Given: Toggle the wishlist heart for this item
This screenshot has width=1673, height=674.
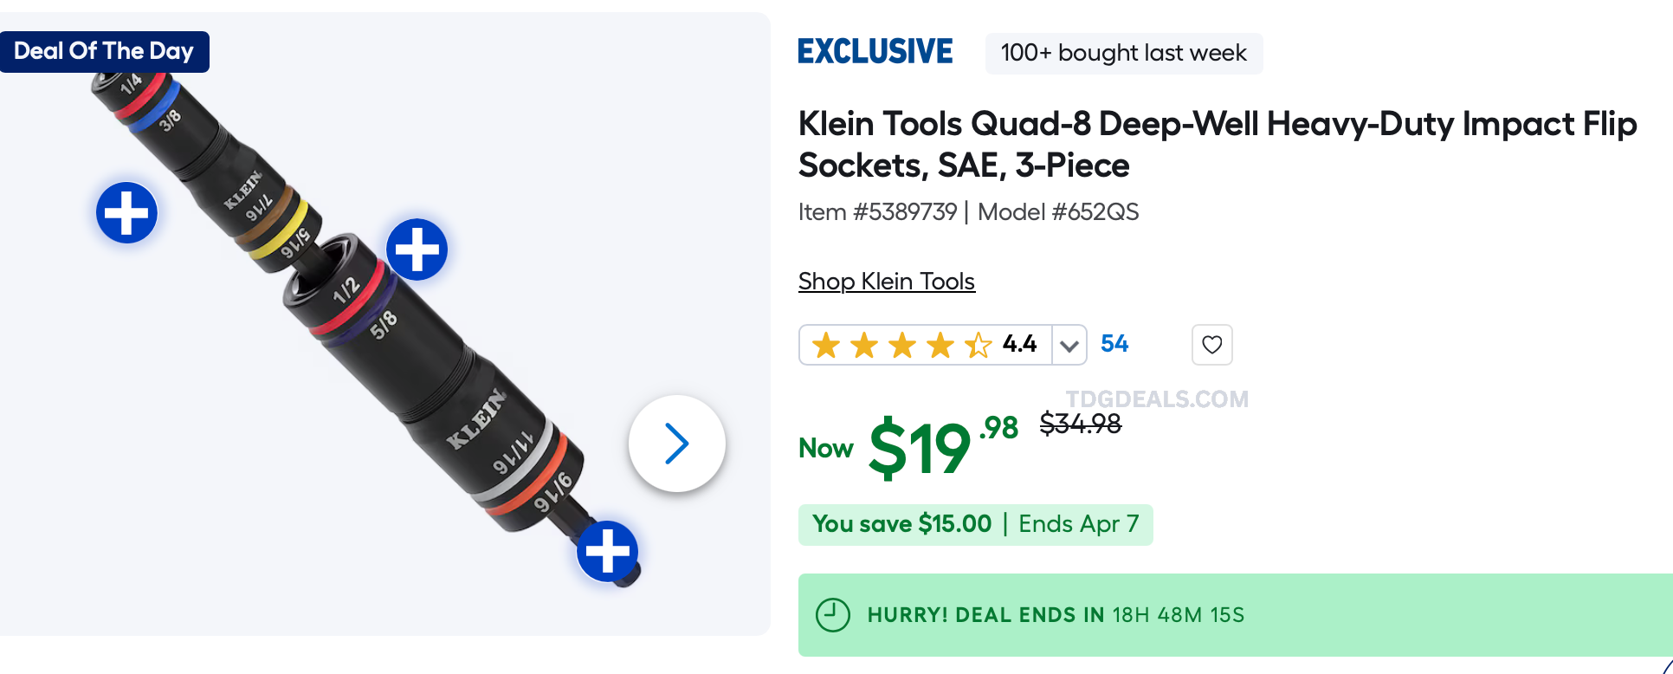Looking at the screenshot, I should 1211,344.
